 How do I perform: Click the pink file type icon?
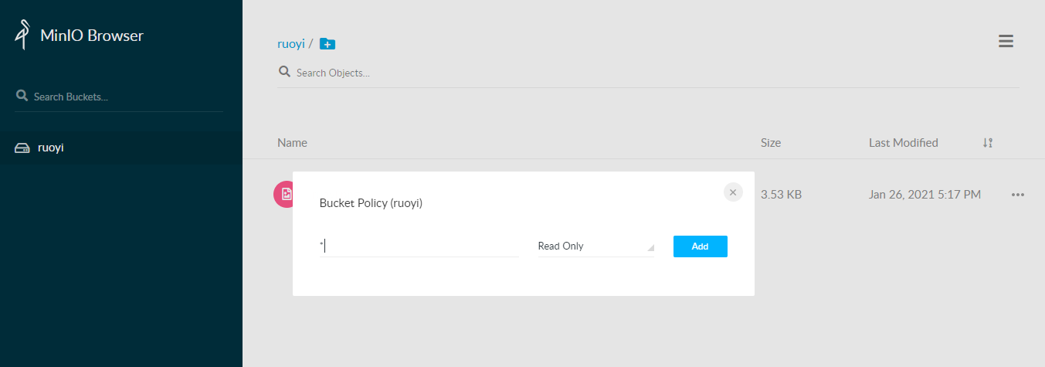[283, 194]
